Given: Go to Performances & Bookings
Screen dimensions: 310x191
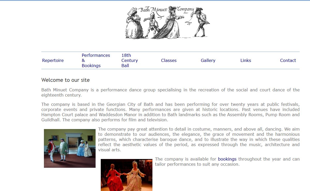Looking at the screenshot, I should point(96,60).
